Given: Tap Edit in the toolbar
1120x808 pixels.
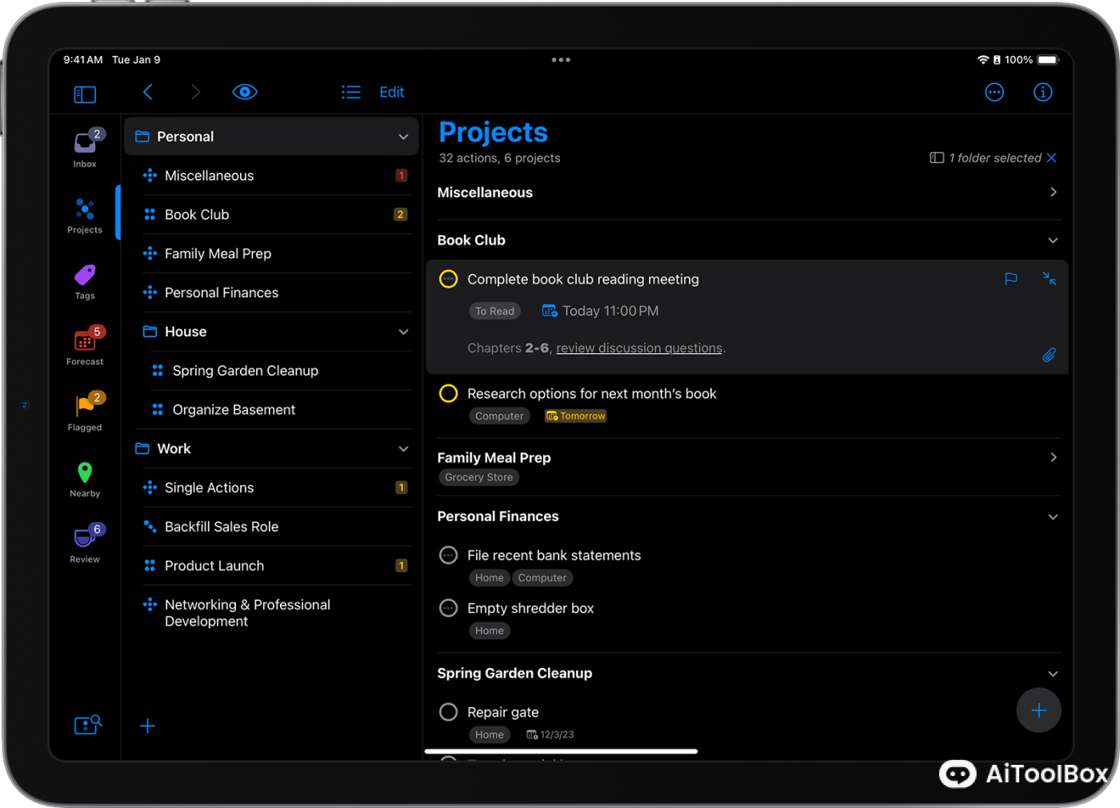Looking at the screenshot, I should coord(391,92).
